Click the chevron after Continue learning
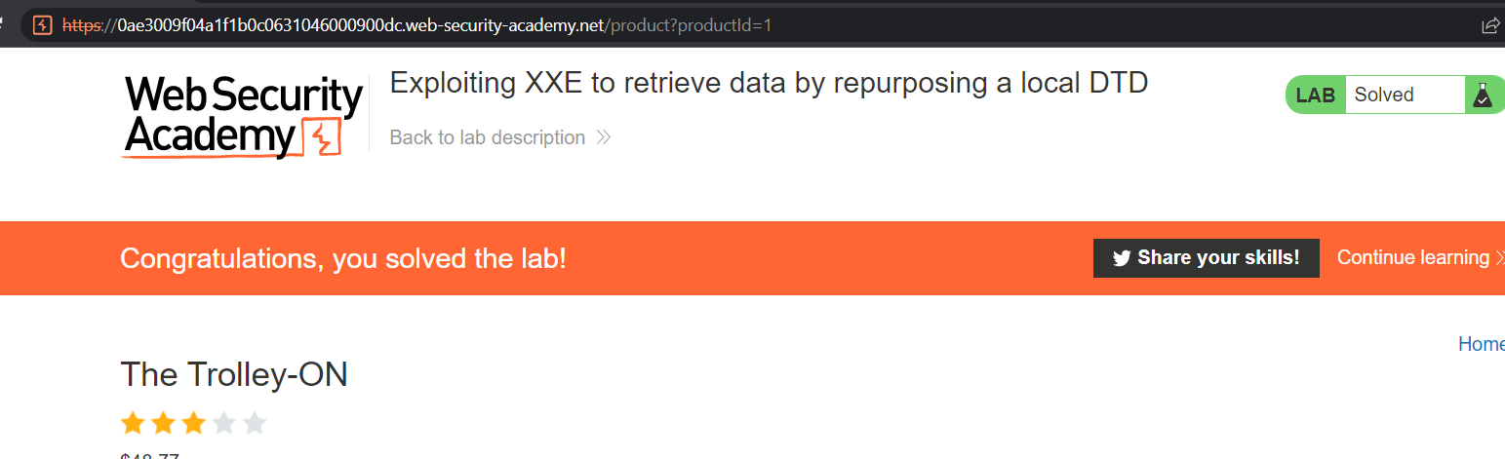Screen dimensions: 1505x459 1499,258
